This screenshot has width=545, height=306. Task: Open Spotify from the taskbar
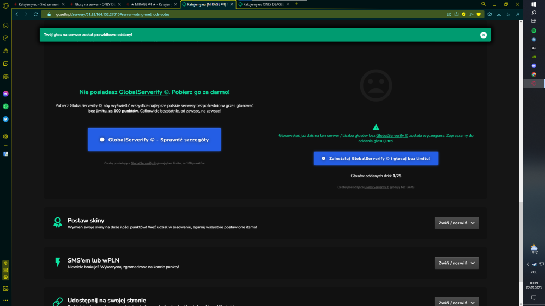(534, 30)
